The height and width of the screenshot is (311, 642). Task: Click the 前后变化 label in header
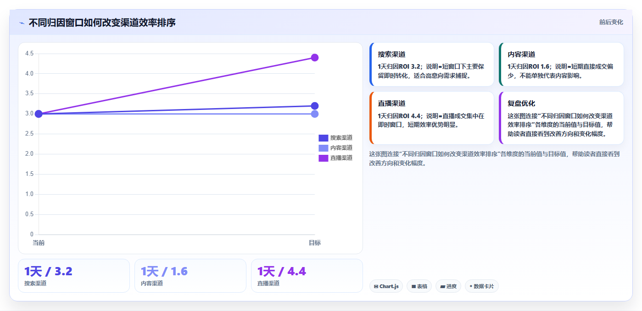point(611,22)
